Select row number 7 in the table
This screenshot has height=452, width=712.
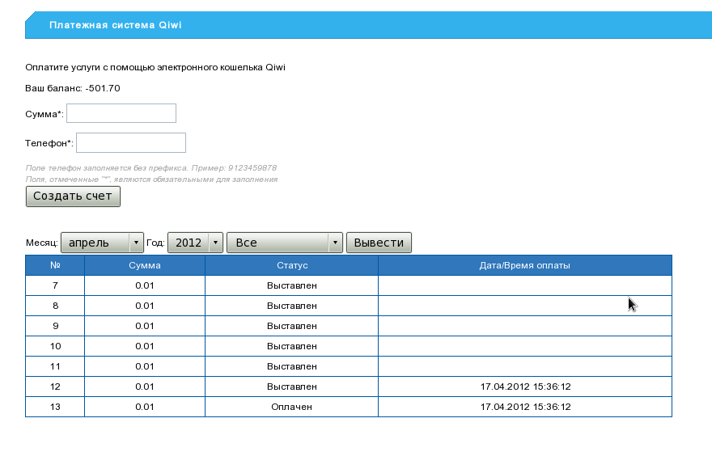coord(55,285)
